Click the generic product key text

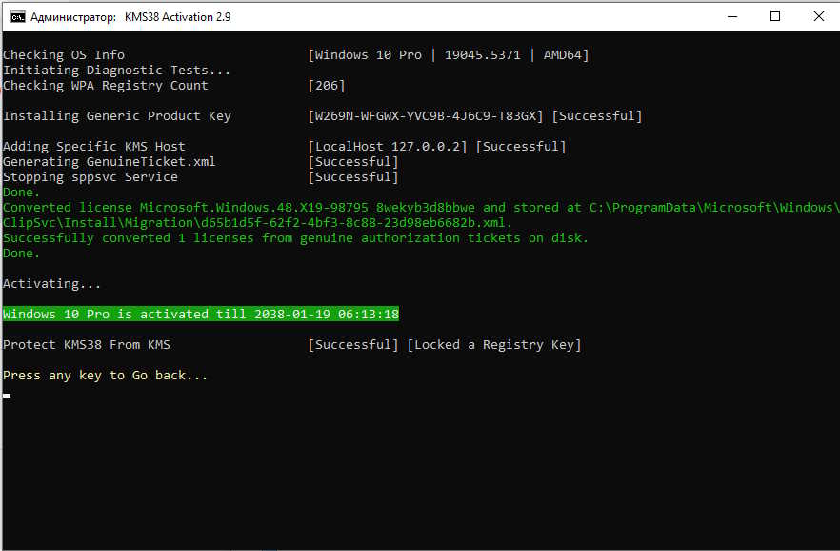(426, 116)
